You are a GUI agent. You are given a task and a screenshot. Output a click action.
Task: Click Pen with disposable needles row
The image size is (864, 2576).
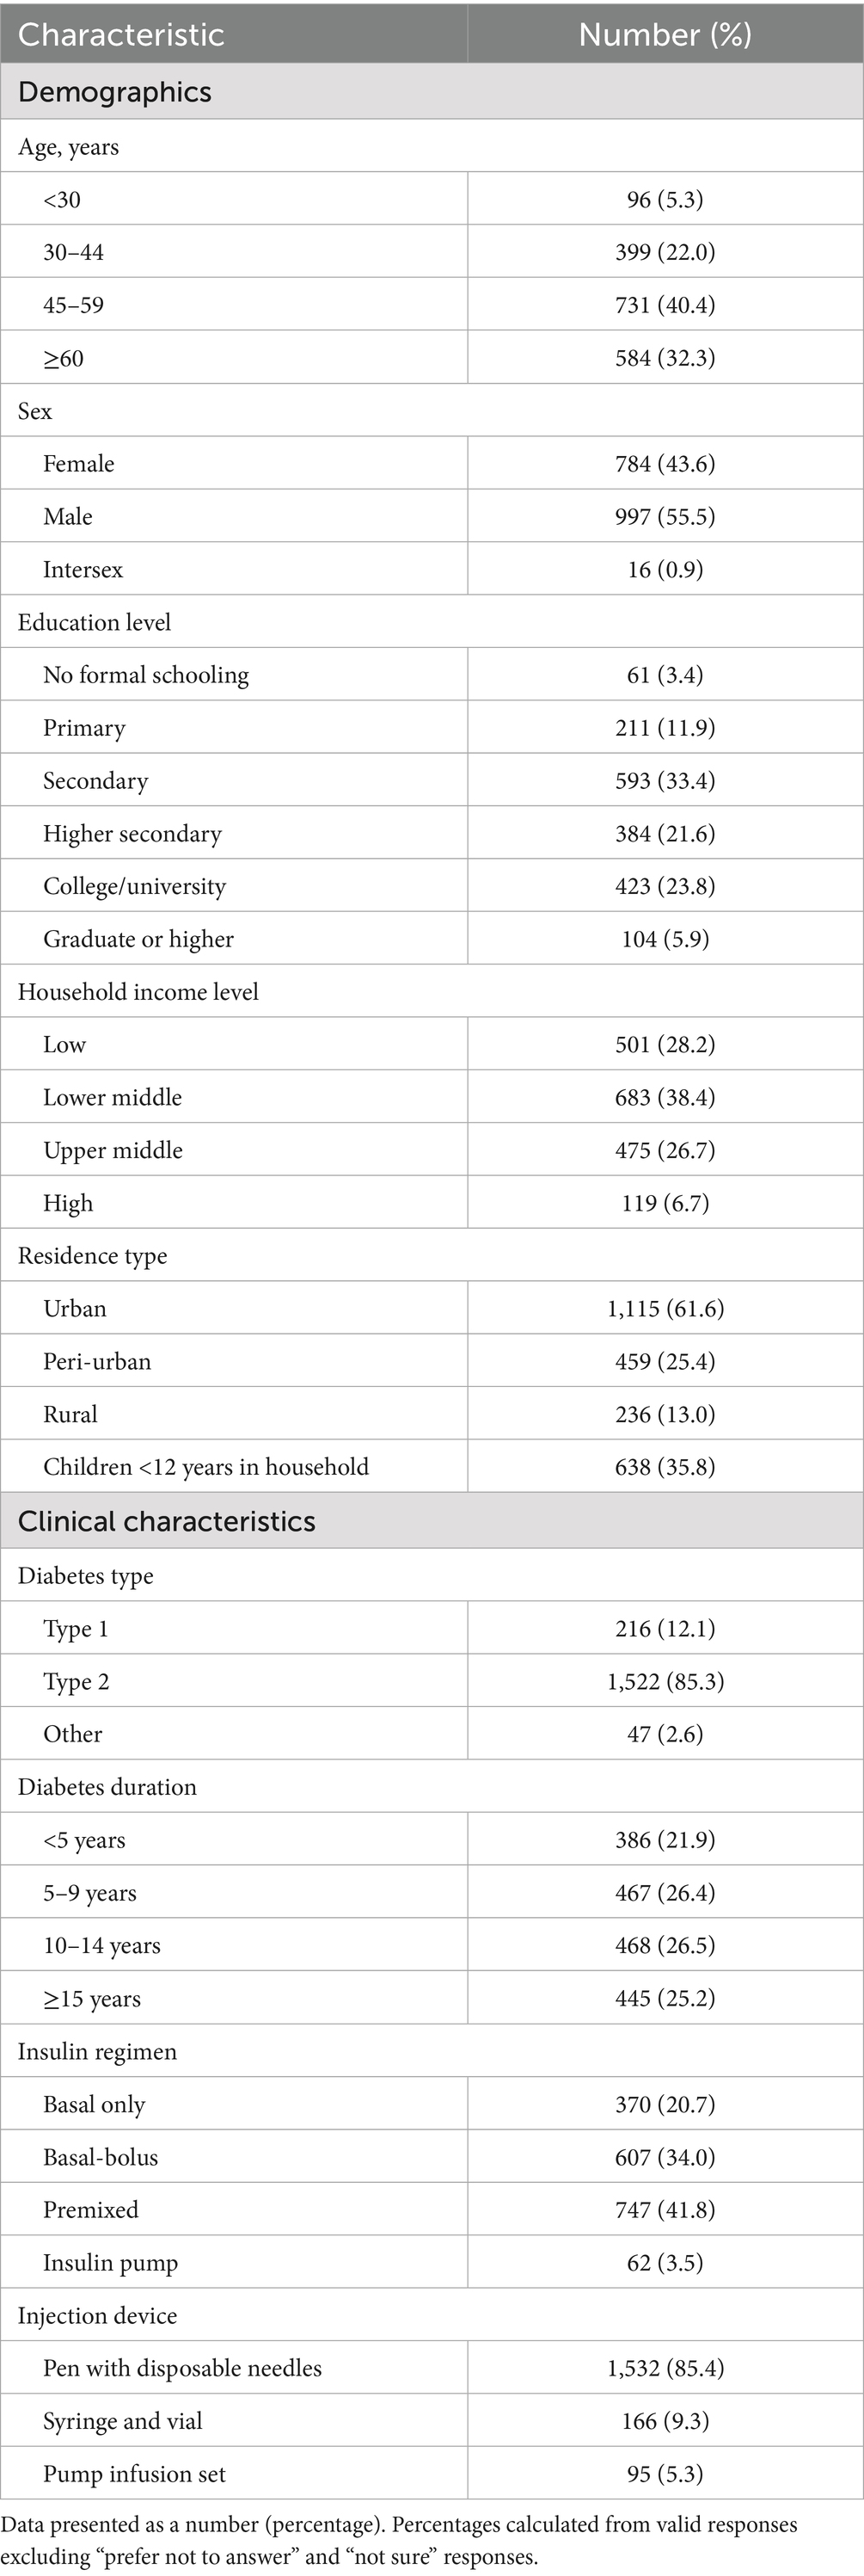tap(181, 2368)
